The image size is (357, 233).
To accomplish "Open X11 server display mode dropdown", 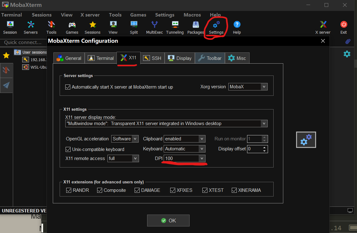I will [166, 124].
